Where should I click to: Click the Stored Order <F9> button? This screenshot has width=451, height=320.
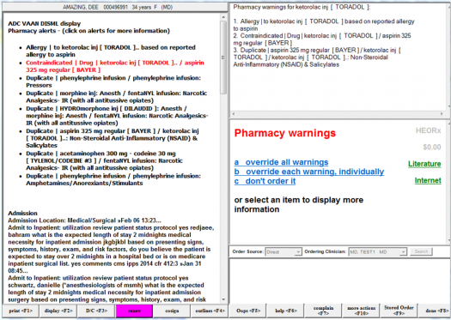tap(399, 311)
